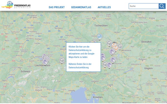Accept privacy policy to load Google Maps
Image resolution: width=167 pixels, height=104 pixels.
82,52
